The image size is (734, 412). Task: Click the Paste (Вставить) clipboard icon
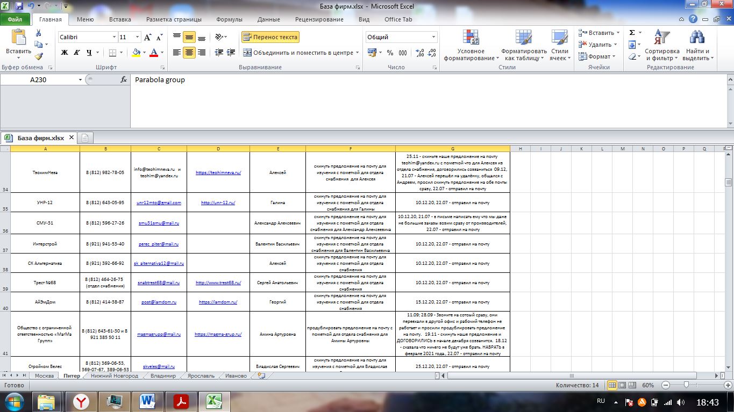(x=18, y=37)
